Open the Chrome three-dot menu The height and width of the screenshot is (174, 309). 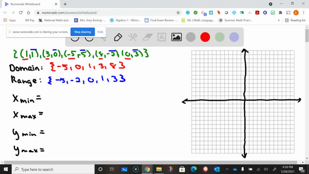tap(304, 13)
